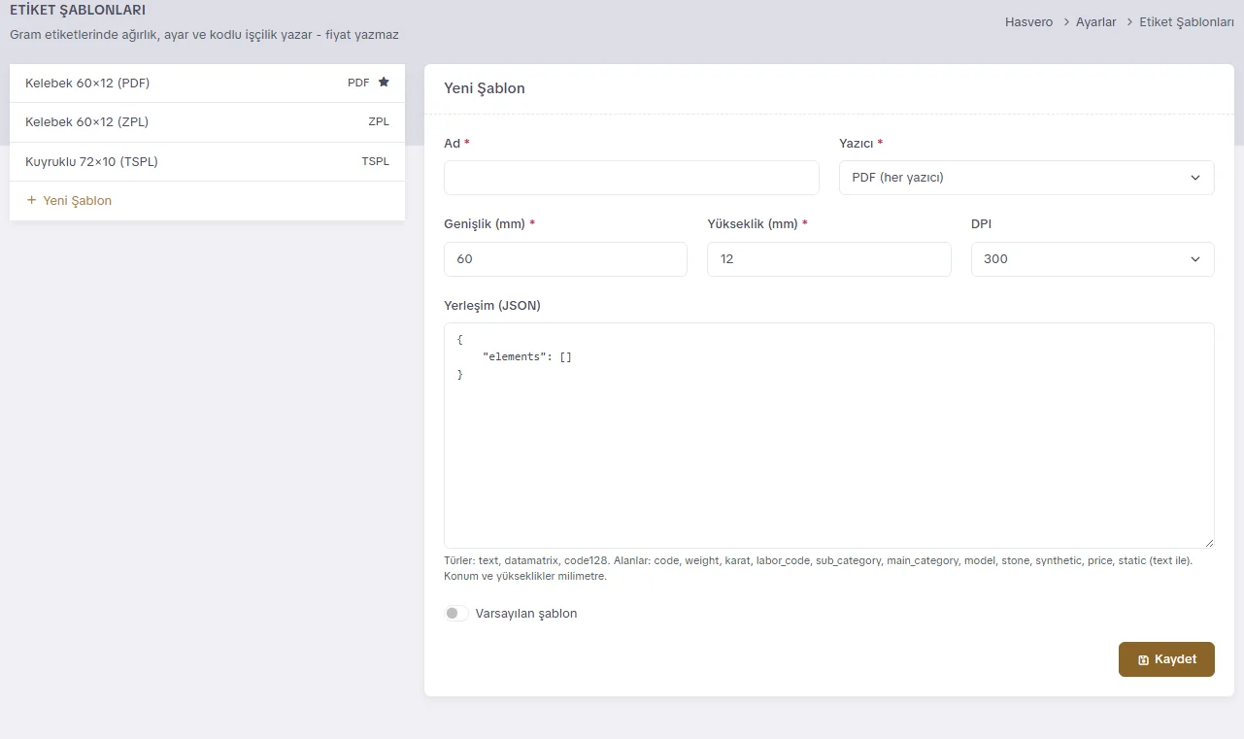Open the DPI dropdown showing 300
1244x739 pixels.
tap(1093, 259)
